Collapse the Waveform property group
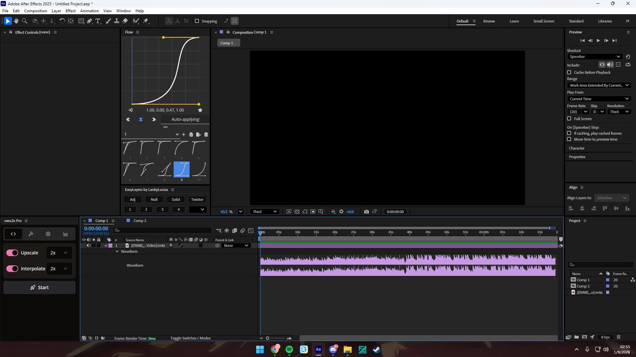The width and height of the screenshot is (636, 357). pyautogui.click(x=118, y=252)
